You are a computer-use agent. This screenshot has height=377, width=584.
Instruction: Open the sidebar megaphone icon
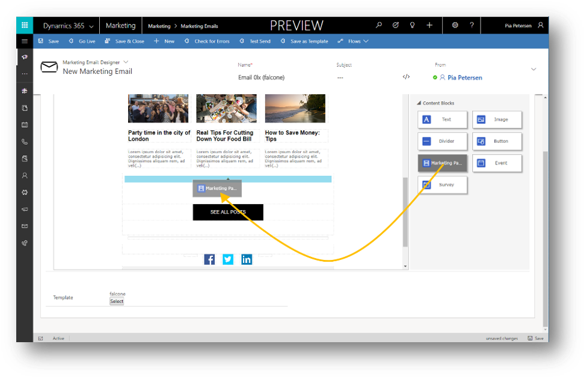tap(25, 210)
